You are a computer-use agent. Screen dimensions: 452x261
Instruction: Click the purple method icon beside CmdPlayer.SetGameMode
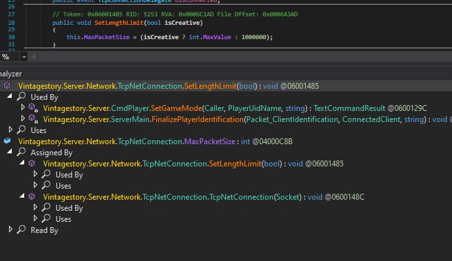coord(32,108)
